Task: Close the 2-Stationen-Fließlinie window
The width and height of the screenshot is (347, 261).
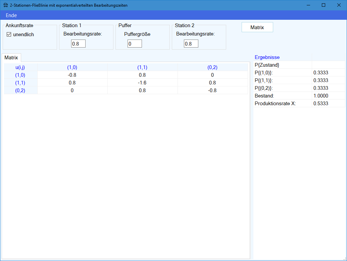Action: point(339,5)
